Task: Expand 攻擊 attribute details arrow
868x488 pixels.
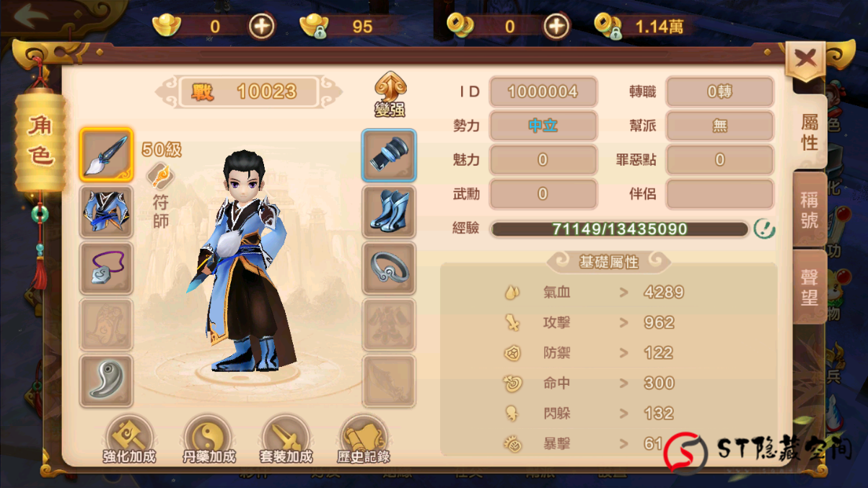Action: pyautogui.click(x=623, y=323)
